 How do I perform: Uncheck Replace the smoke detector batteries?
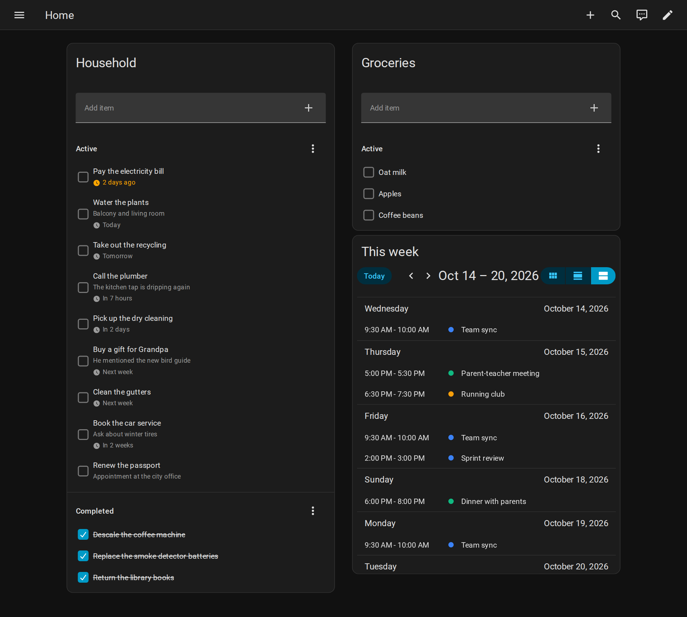pyautogui.click(x=83, y=556)
